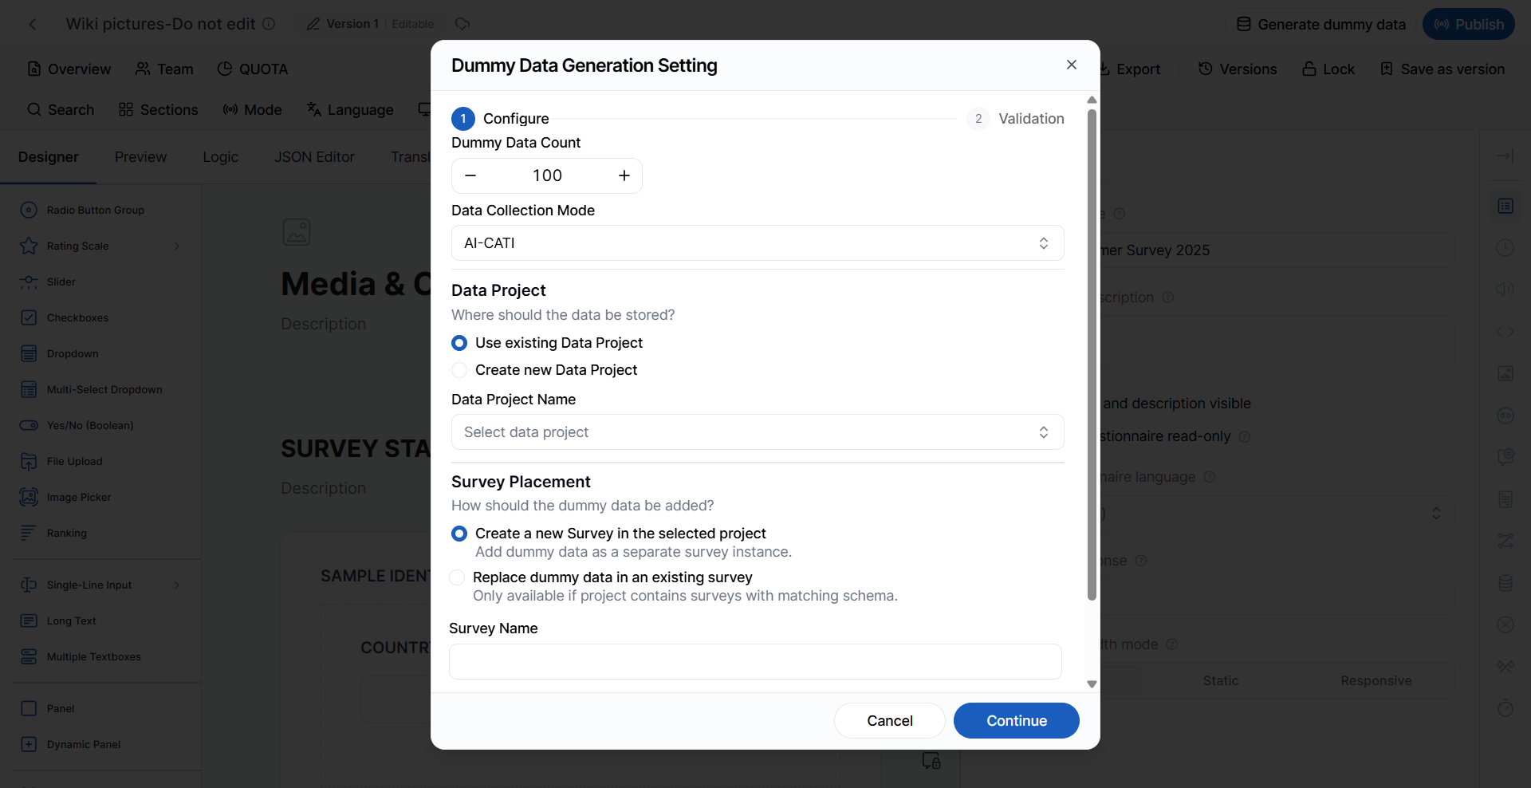Click the info icon beside survey title
The width and height of the screenshot is (1531, 788).
[x=269, y=24]
